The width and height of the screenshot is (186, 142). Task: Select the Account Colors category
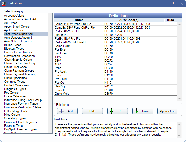tap(14, 15)
